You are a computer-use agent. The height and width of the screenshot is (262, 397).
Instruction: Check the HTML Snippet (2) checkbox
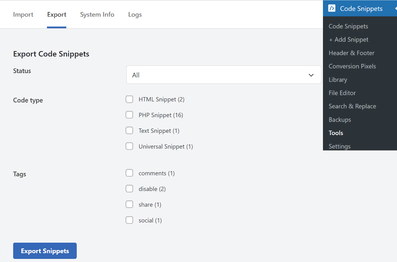tap(129, 99)
